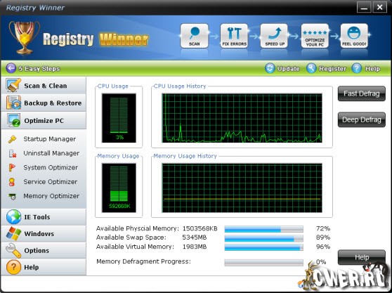The height and width of the screenshot is (293, 392).
Task: Click the Update refresh icon
Action: (270, 68)
